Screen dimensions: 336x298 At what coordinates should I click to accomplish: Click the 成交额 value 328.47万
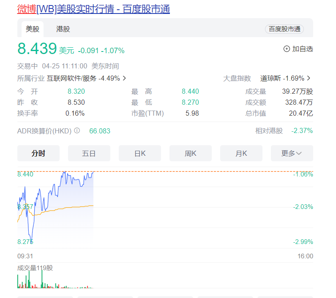coord(299,102)
